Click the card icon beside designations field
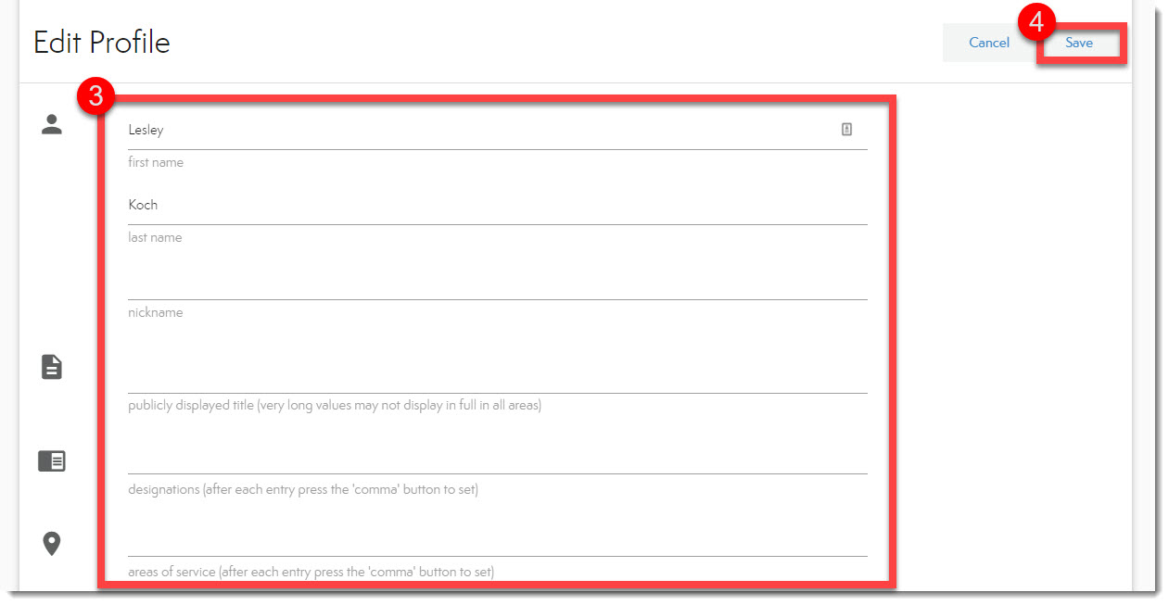 52,460
